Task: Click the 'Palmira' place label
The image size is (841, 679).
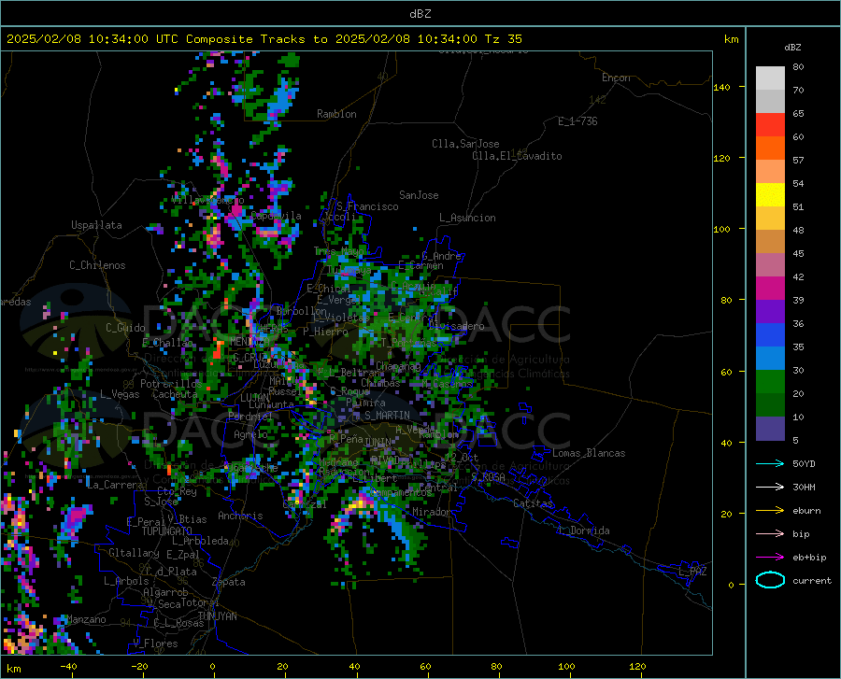Action: click(x=365, y=403)
